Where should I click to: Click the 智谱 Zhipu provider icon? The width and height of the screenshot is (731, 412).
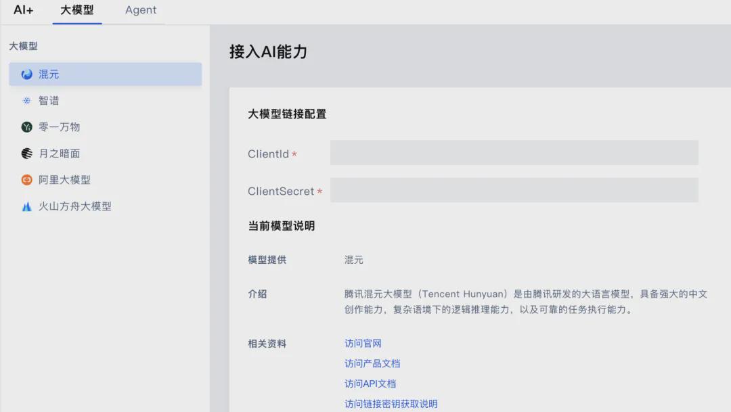point(25,100)
